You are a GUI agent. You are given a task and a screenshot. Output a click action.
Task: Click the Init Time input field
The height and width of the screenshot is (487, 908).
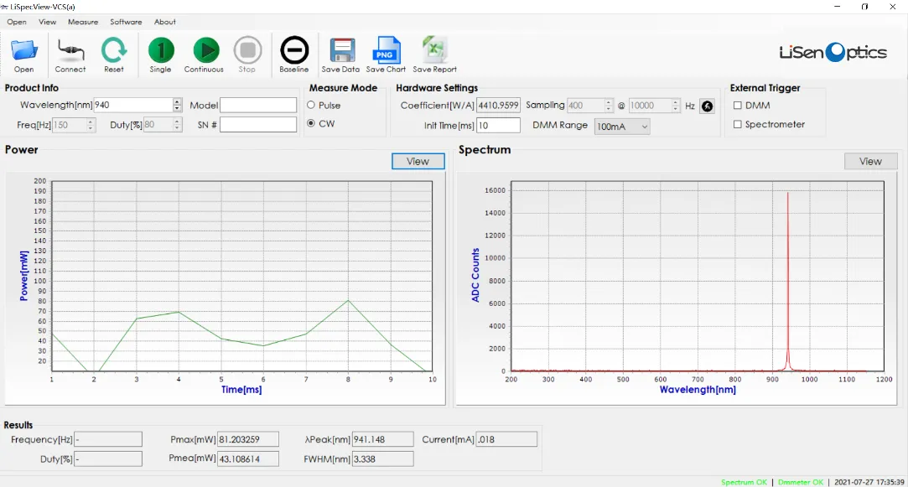tap(498, 126)
